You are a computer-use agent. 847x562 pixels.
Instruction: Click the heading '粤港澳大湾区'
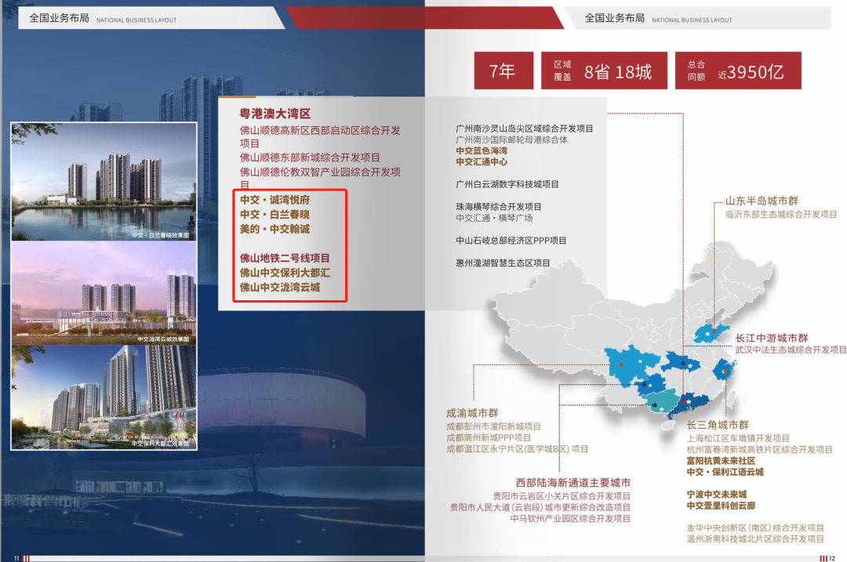point(275,114)
